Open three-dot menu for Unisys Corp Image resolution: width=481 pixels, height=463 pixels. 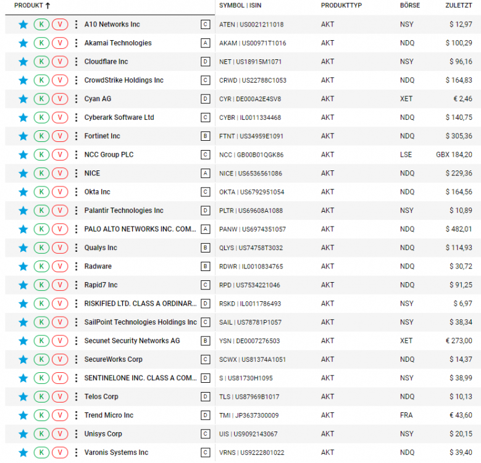[x=76, y=434]
